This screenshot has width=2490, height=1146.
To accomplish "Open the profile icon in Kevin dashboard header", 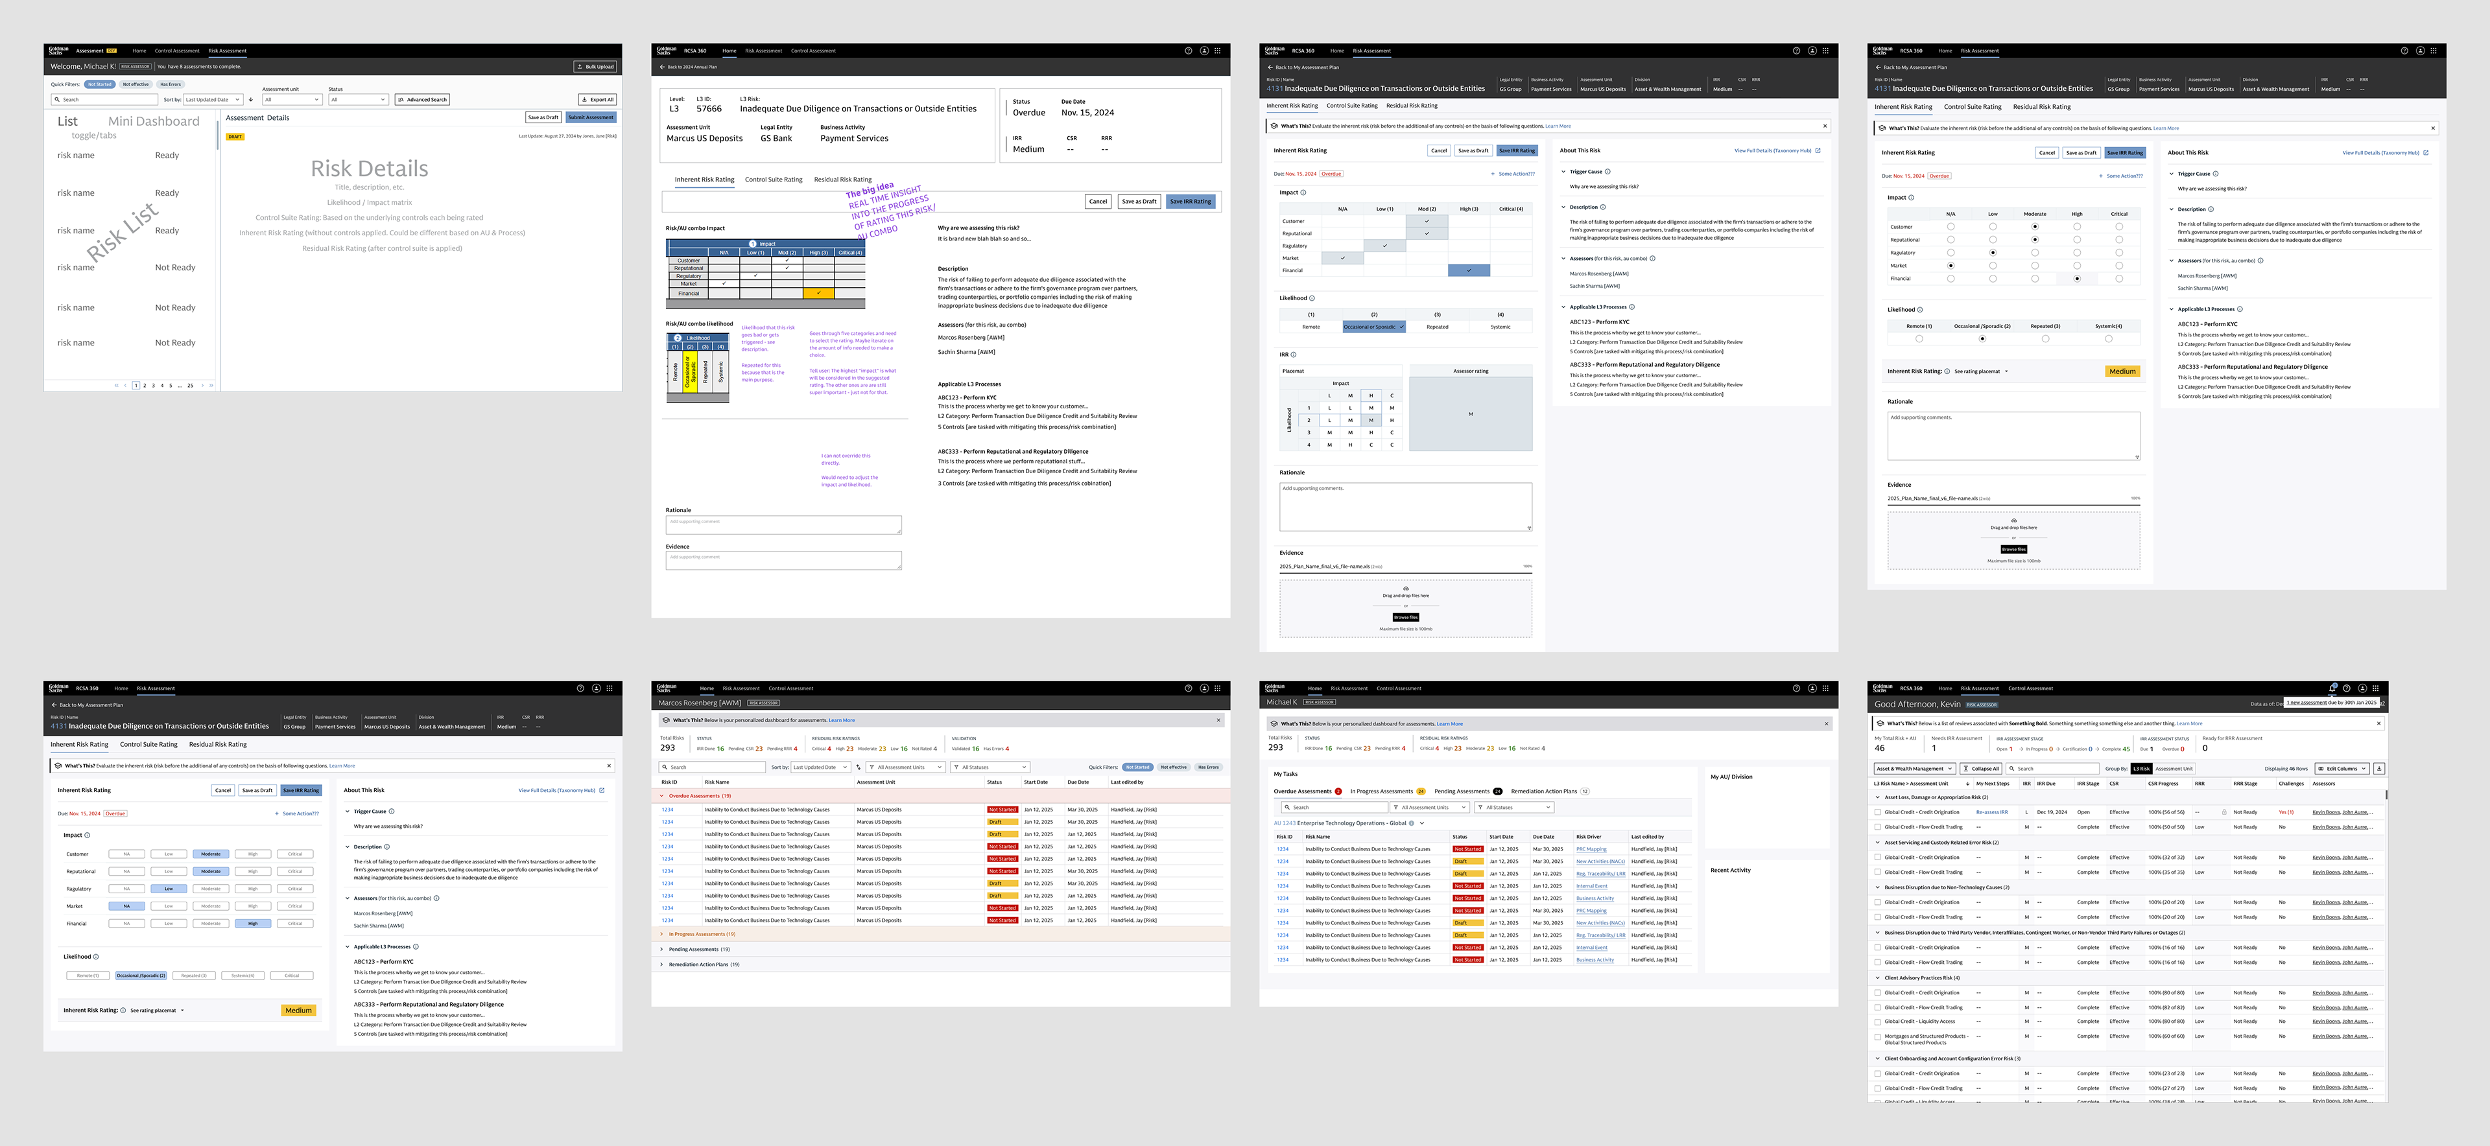I will click(x=2362, y=688).
